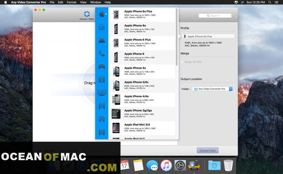Open System Preferences in the Dock
The image size is (283, 174).
coord(180,165)
